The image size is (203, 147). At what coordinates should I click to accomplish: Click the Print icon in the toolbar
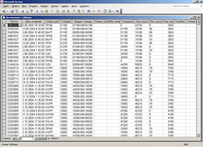pyautogui.click(x=22, y=11)
